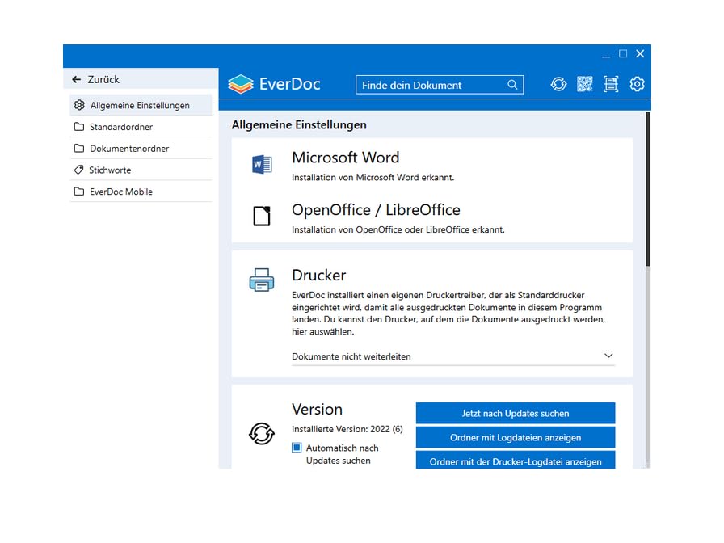Viewport: 724px width, 543px height.
Task: Click the Microsoft Word heading
Action: click(345, 158)
